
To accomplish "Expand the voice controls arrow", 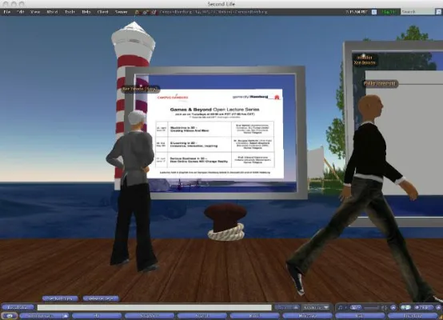I will [438, 307].
